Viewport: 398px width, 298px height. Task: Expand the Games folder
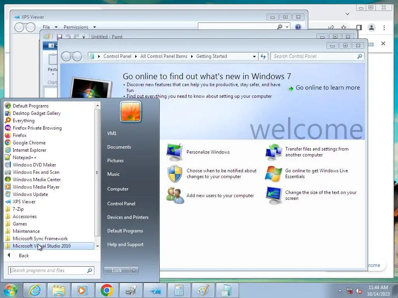click(20, 224)
